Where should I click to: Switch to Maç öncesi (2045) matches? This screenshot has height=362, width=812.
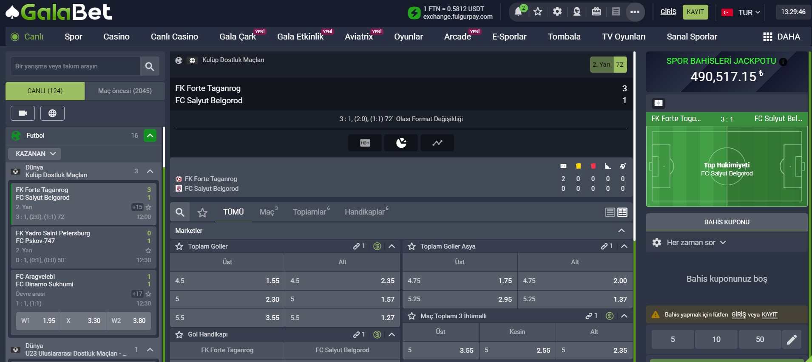point(125,91)
